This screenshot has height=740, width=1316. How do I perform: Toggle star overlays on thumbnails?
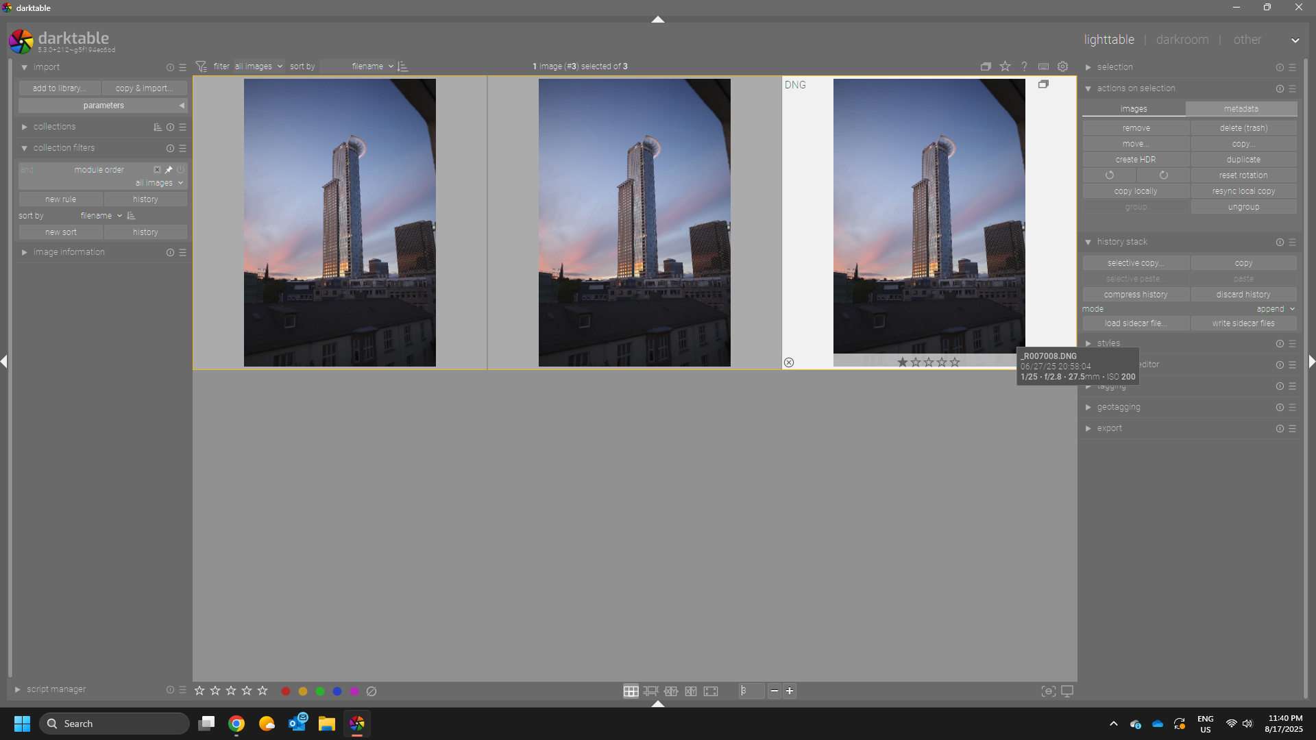[x=1005, y=66]
